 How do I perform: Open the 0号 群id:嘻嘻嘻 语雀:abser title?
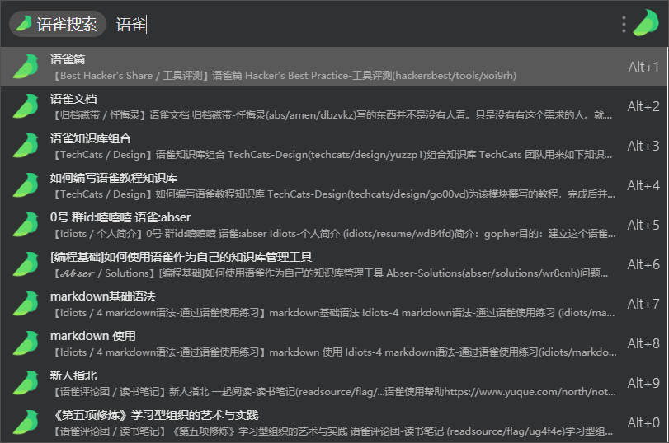pyautogui.click(x=120, y=217)
